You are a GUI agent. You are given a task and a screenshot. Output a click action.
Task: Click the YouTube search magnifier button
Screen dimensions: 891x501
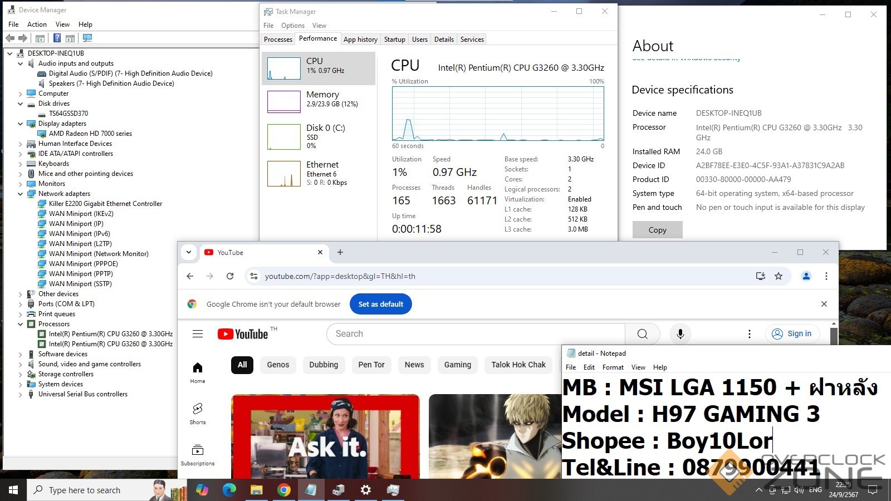642,334
